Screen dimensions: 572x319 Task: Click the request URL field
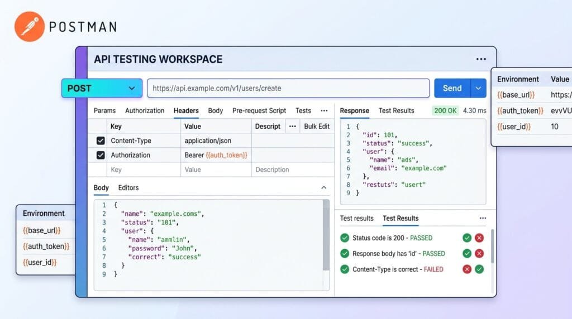coord(288,88)
